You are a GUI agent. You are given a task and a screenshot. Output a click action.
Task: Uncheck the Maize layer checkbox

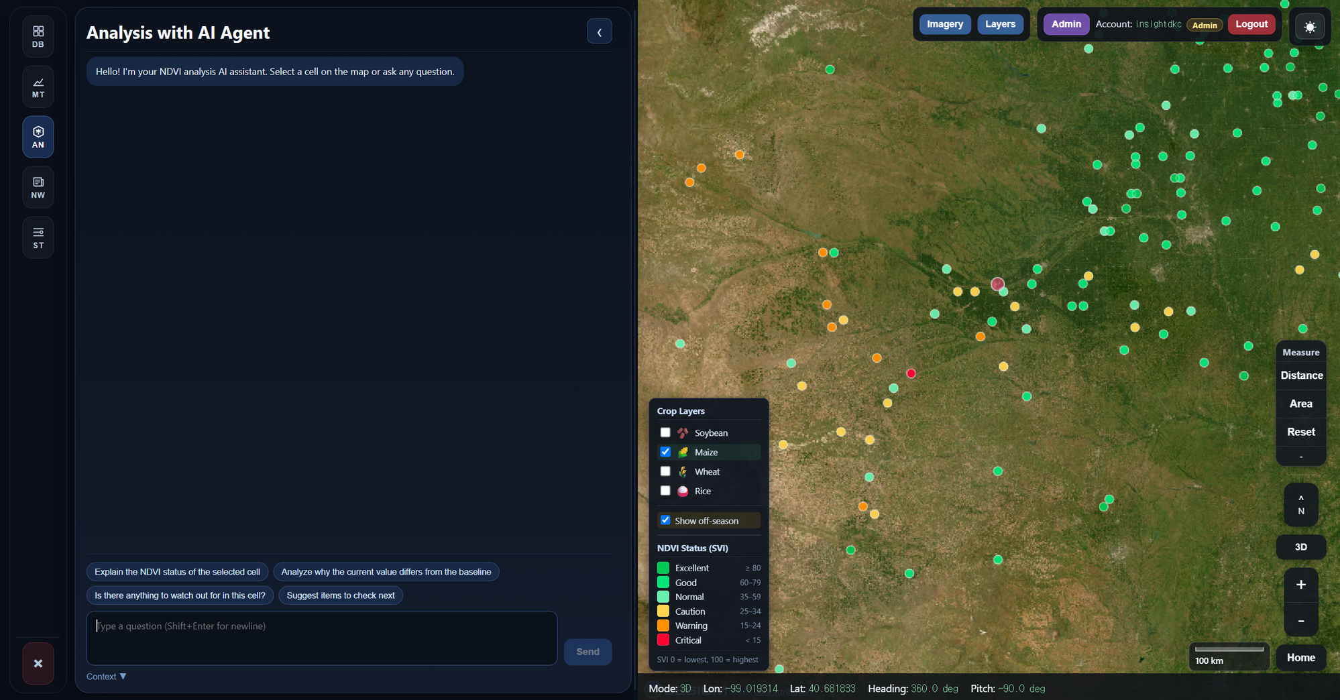[665, 452]
